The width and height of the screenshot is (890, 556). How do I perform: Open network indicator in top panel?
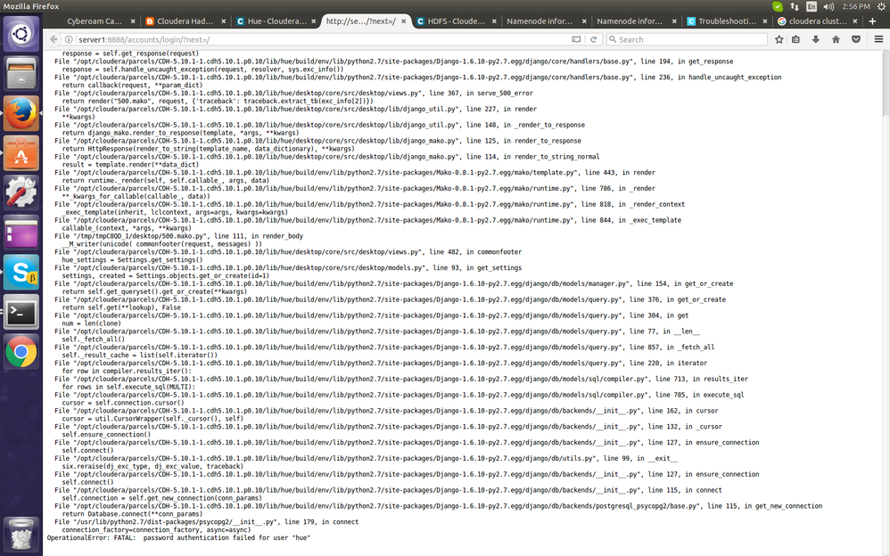(x=795, y=6)
